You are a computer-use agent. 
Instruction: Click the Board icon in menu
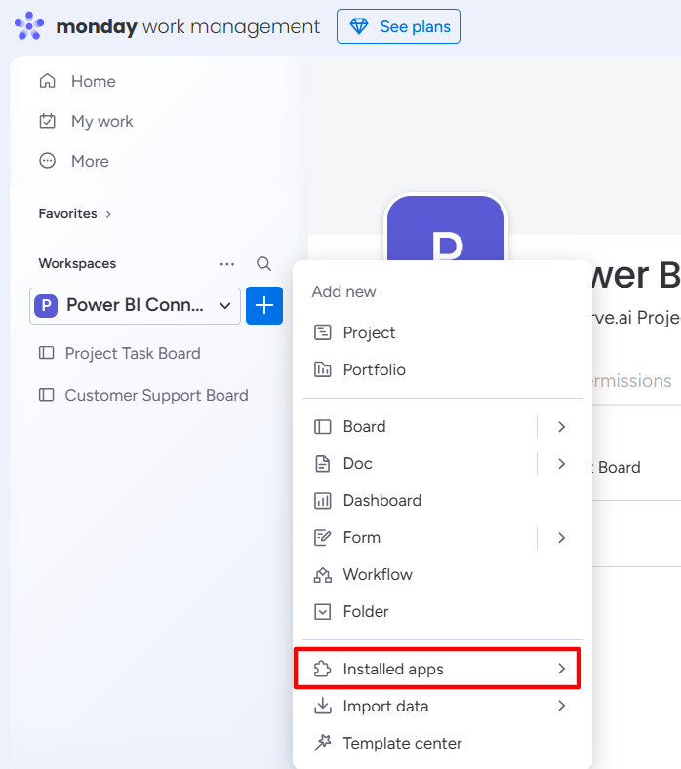pyautogui.click(x=323, y=427)
